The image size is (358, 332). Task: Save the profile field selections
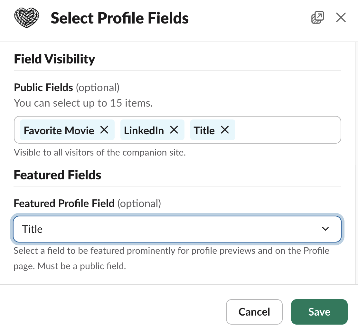319,312
